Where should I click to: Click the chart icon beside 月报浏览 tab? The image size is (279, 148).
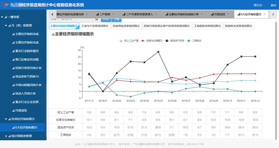pyautogui.click(x=213, y=15)
